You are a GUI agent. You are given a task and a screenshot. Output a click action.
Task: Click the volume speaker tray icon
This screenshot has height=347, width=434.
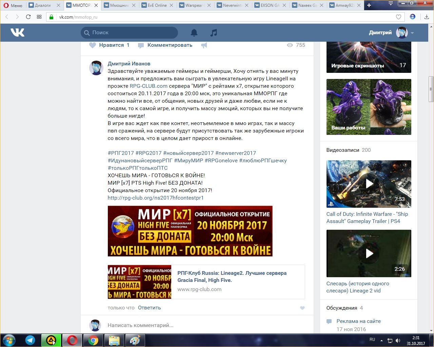coord(398,341)
